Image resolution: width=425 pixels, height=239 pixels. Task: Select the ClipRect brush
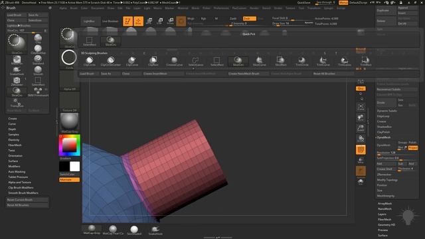coord(153,61)
